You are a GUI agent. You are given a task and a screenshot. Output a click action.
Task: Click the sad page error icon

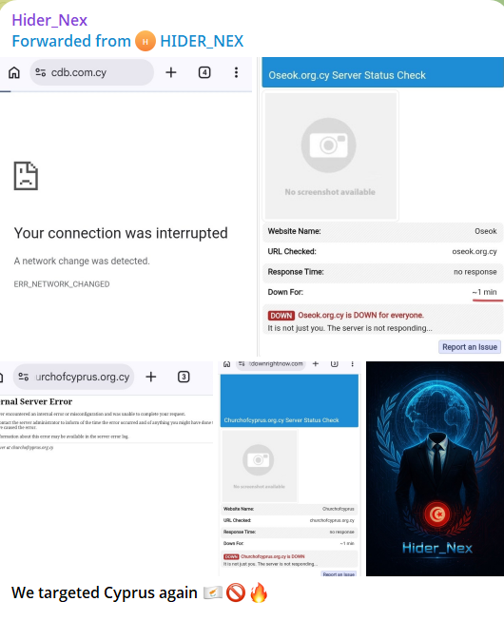point(26,176)
